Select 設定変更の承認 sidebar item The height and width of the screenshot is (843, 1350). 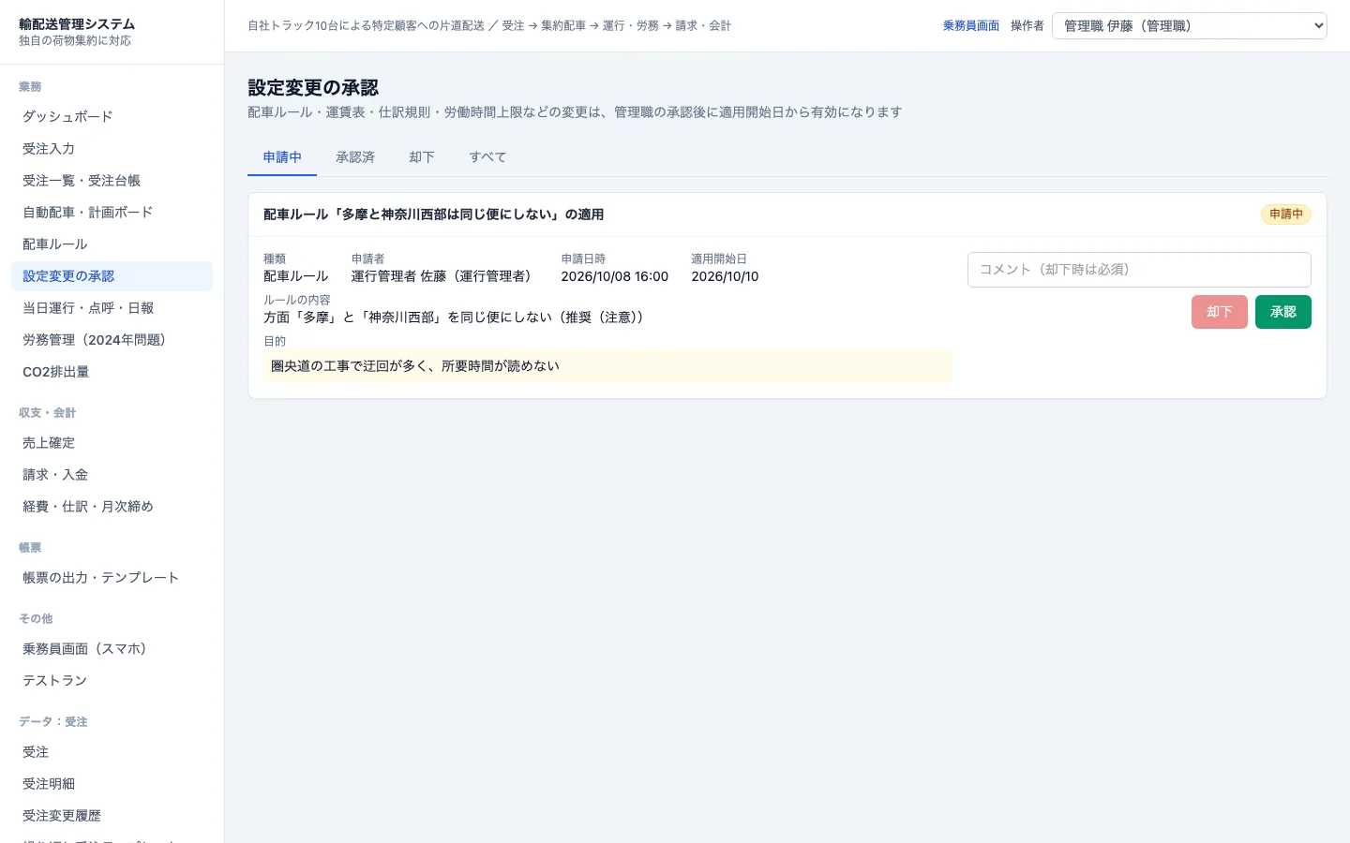[112, 276]
